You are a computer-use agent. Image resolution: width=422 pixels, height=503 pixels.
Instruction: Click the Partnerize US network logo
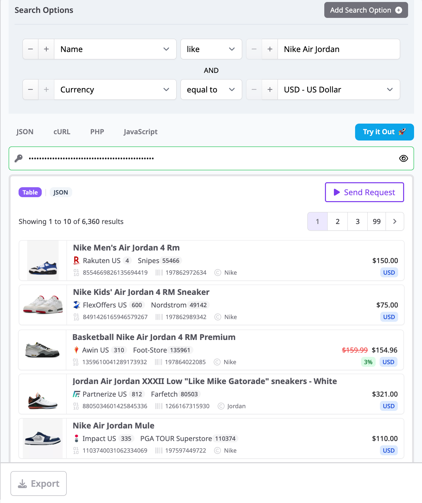pyautogui.click(x=77, y=394)
